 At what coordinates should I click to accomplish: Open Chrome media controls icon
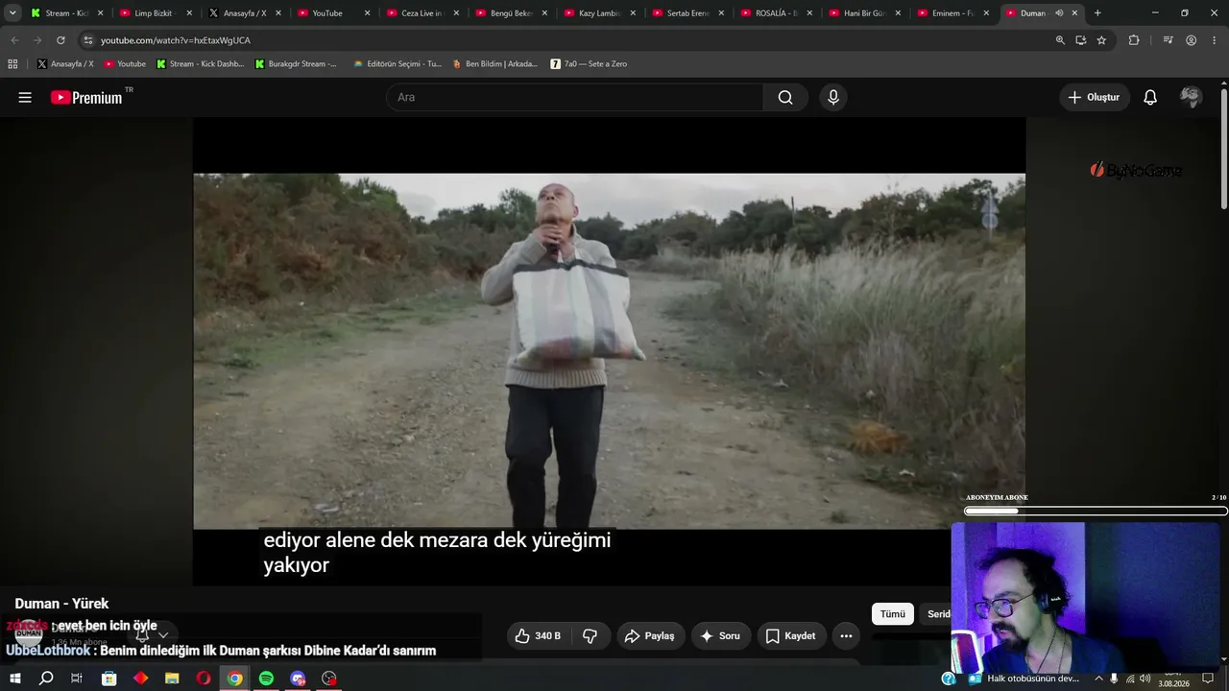pos(1168,40)
